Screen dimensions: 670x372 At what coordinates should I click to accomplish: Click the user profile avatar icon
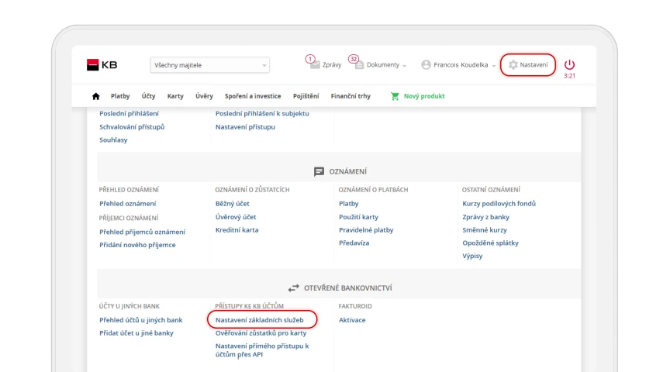tap(426, 65)
